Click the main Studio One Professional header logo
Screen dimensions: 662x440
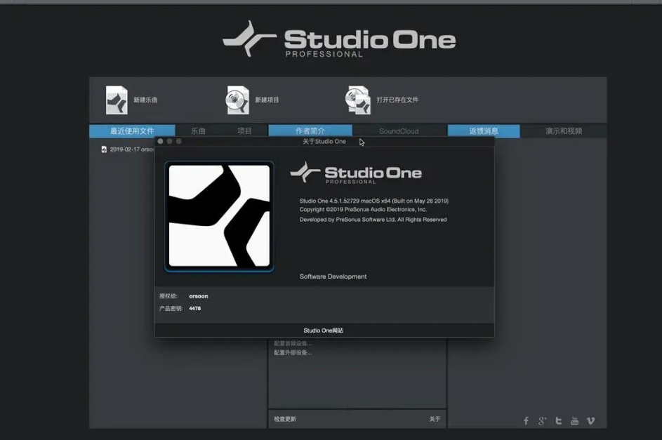click(340, 39)
